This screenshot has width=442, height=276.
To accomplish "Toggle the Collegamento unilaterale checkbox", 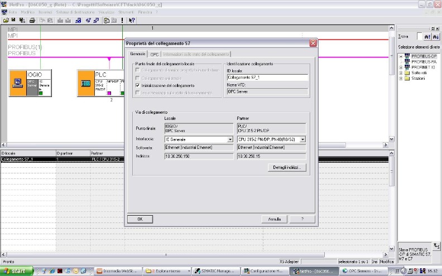I will (x=137, y=78).
